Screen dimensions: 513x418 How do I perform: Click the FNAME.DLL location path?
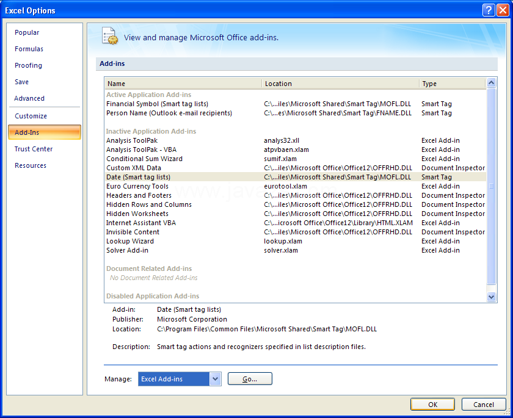(x=338, y=113)
